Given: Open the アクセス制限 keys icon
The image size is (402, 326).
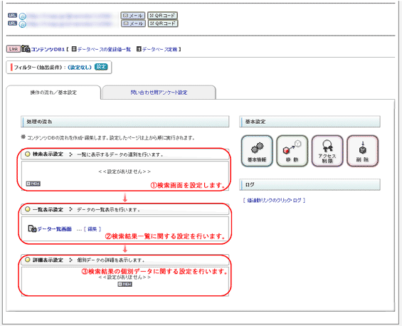Looking at the screenshot, I should (327, 151).
